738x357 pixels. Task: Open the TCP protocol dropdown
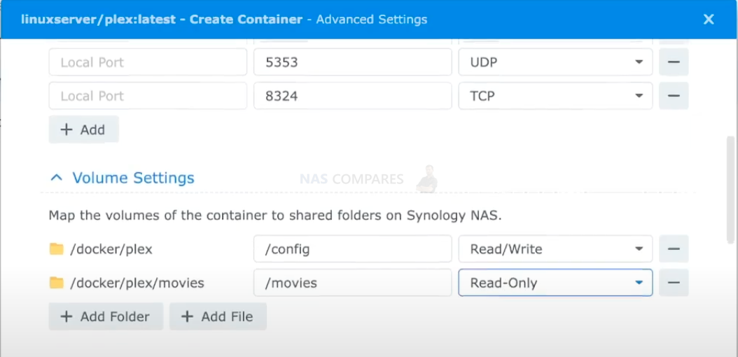(555, 96)
